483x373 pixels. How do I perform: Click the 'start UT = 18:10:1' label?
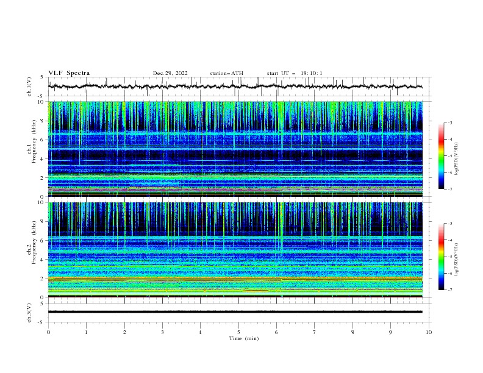click(x=295, y=73)
